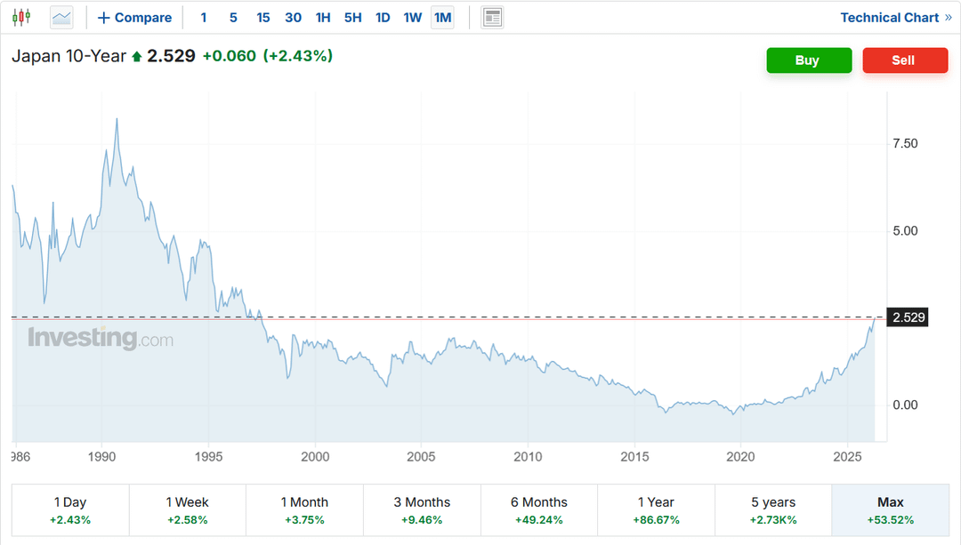This screenshot has height=545, width=961.
Task: Click the 1990 yield peak on chart
Action: coord(117,120)
